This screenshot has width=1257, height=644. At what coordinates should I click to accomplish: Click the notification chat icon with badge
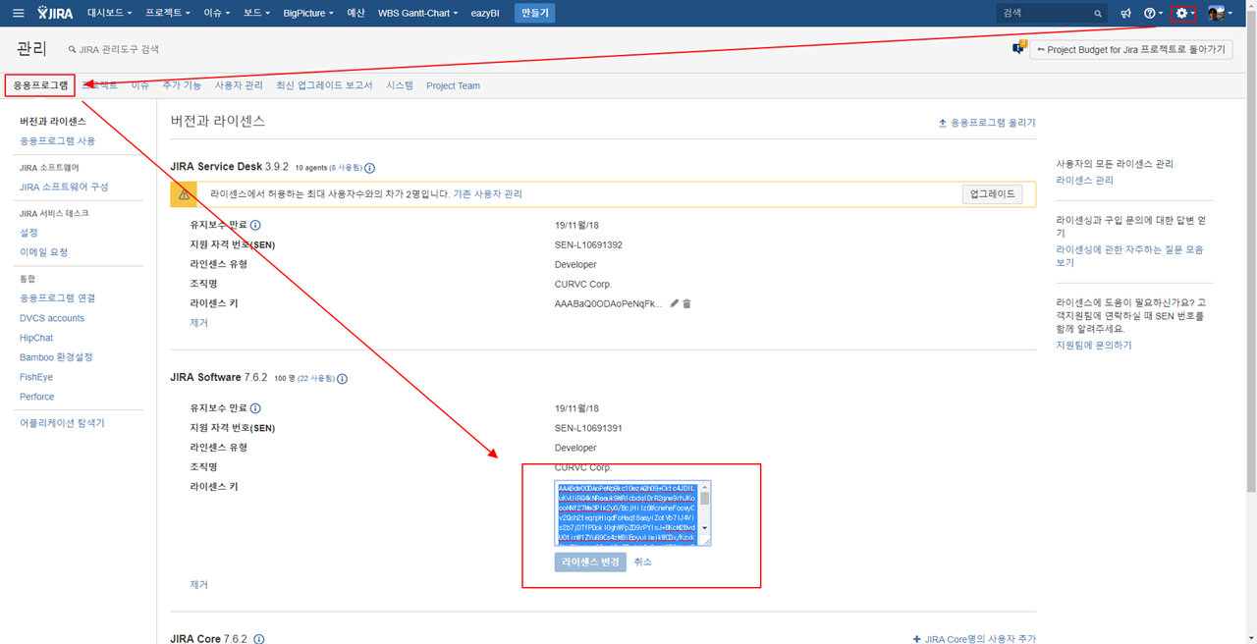click(x=1019, y=48)
